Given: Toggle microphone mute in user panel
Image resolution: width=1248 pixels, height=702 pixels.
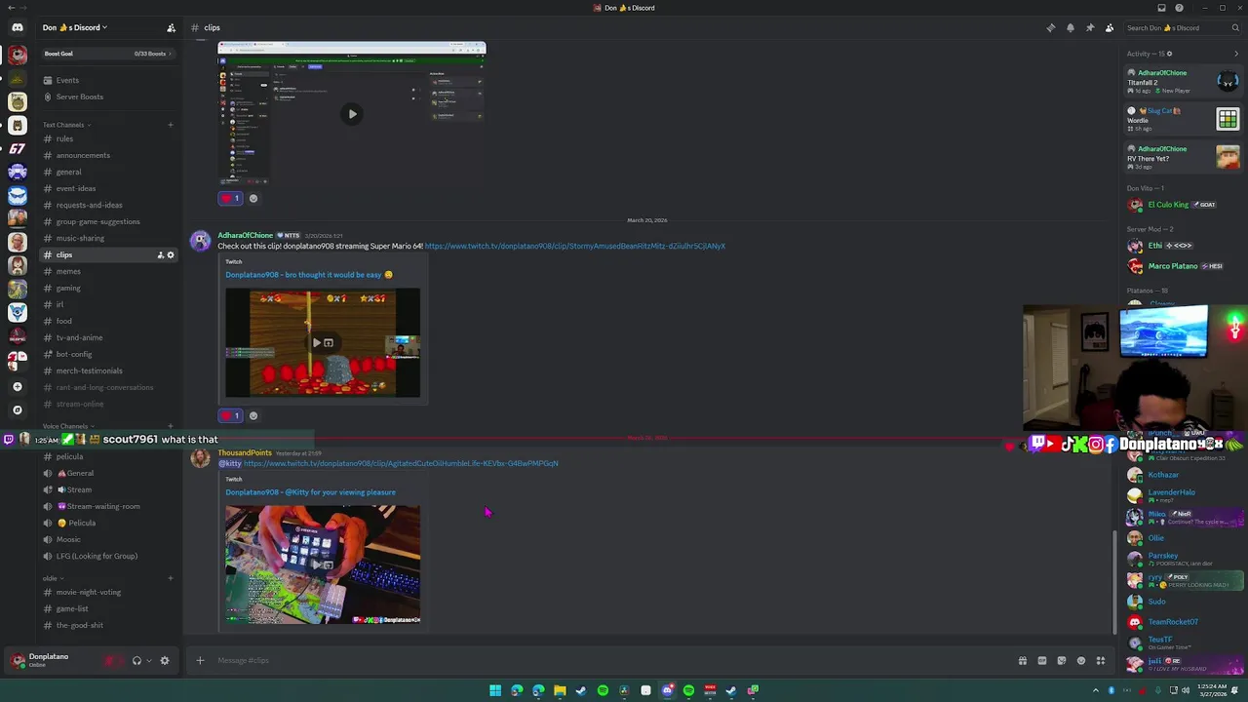Looking at the screenshot, I should 110,661.
